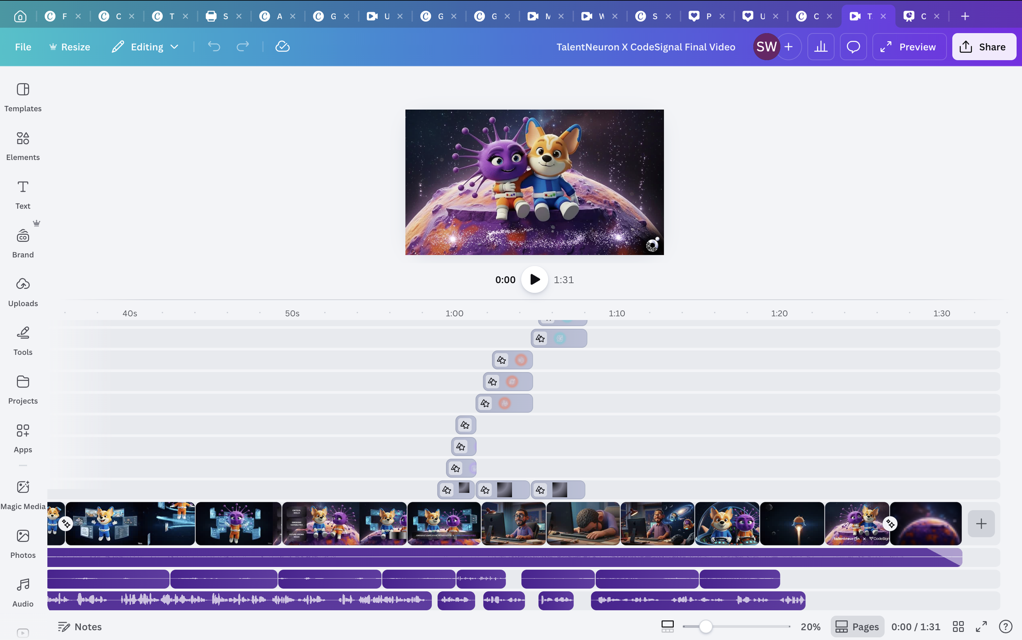Switch to grid view of pages
The height and width of the screenshot is (640, 1022).
click(x=958, y=627)
